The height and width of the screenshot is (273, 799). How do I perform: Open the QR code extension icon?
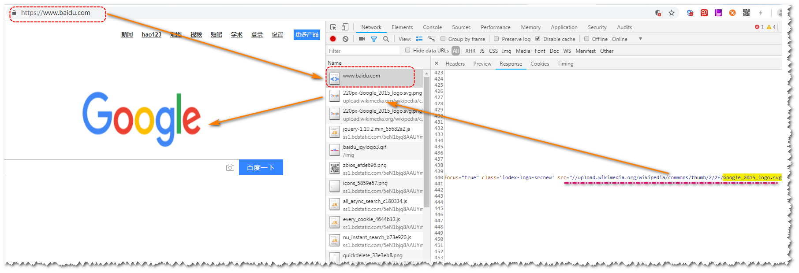(747, 13)
